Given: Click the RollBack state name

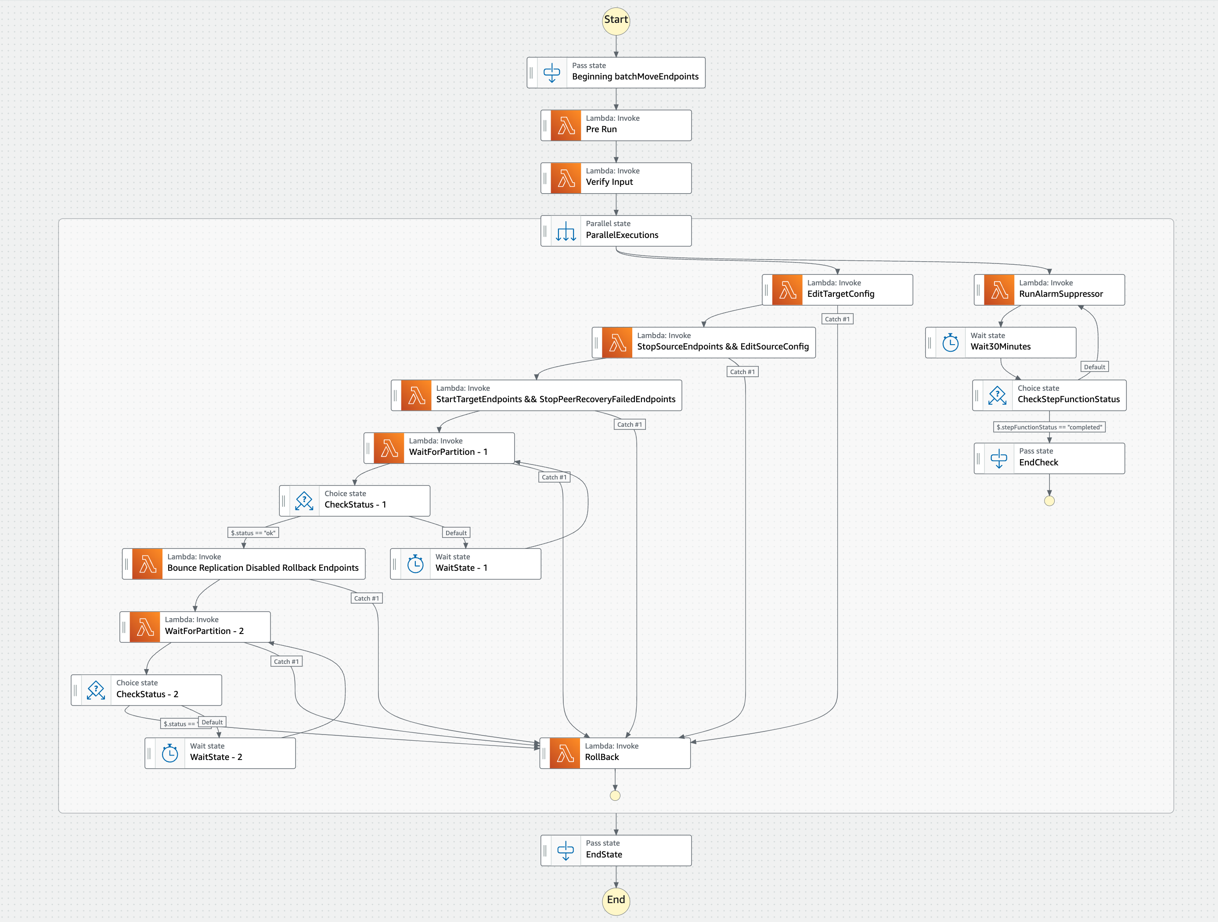Looking at the screenshot, I should pos(601,757).
